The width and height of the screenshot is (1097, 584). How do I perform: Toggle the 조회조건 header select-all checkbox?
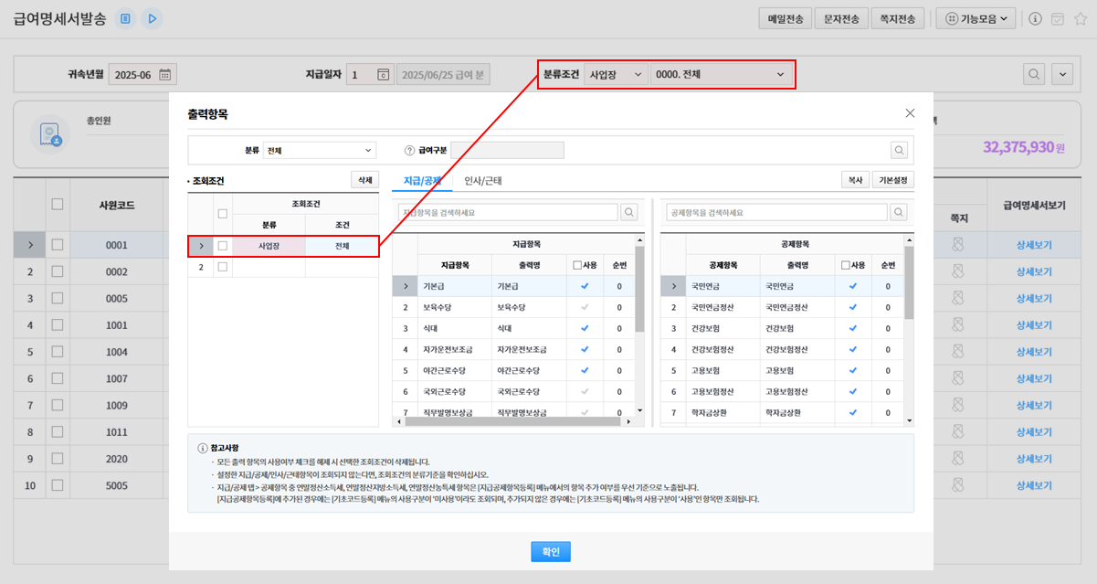(x=222, y=214)
